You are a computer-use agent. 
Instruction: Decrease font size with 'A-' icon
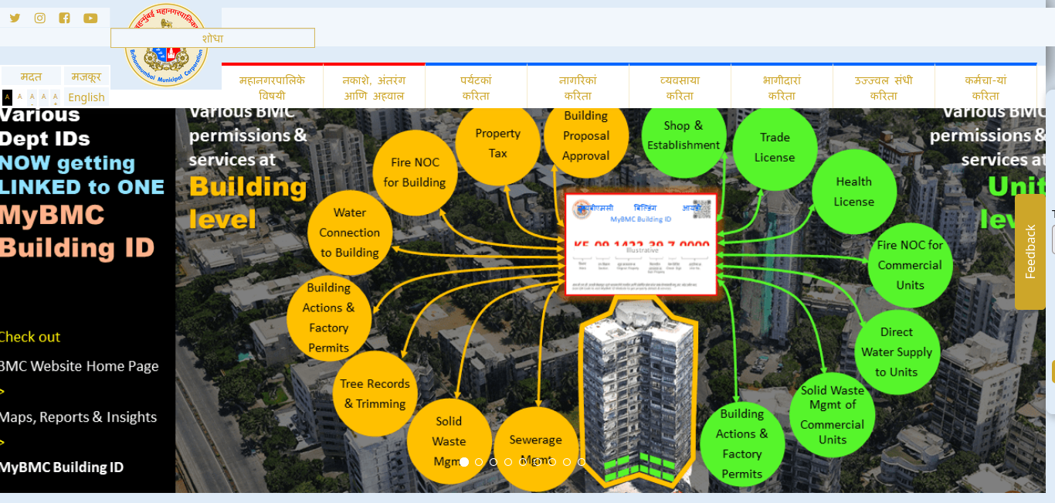pos(32,97)
